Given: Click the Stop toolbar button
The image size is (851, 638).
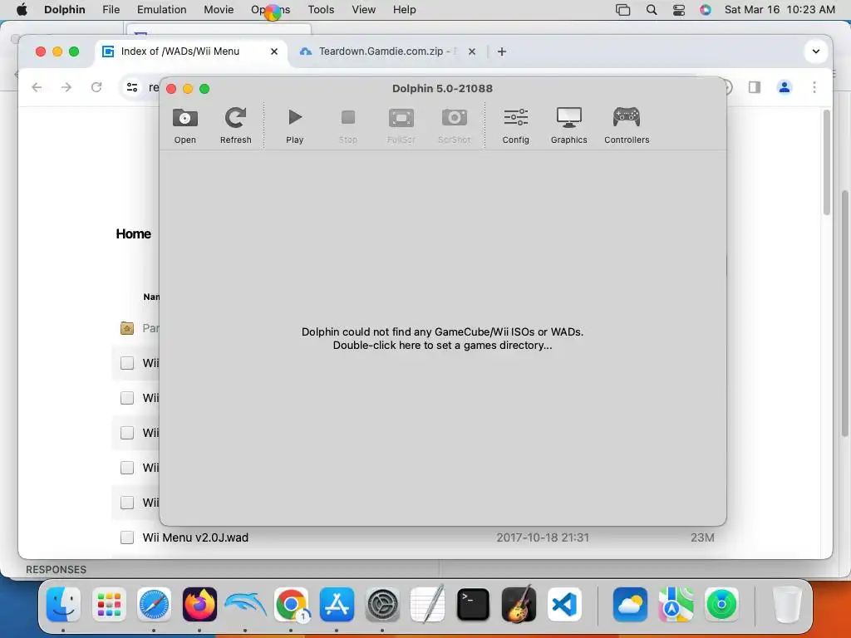Looking at the screenshot, I should tap(348, 125).
